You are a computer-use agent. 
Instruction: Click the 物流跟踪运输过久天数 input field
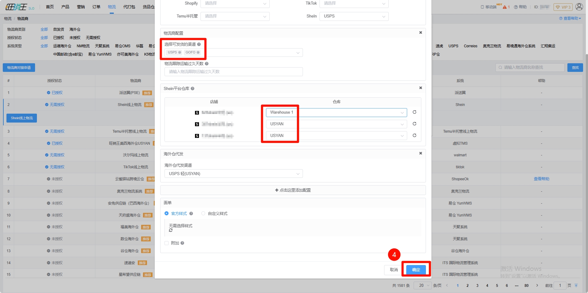tap(233, 72)
